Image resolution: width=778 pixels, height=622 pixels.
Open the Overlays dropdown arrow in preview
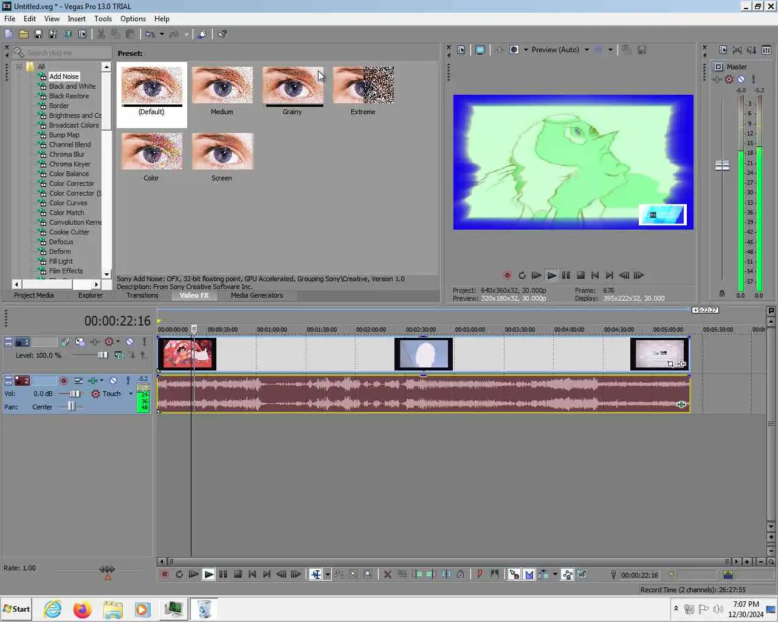tap(610, 50)
